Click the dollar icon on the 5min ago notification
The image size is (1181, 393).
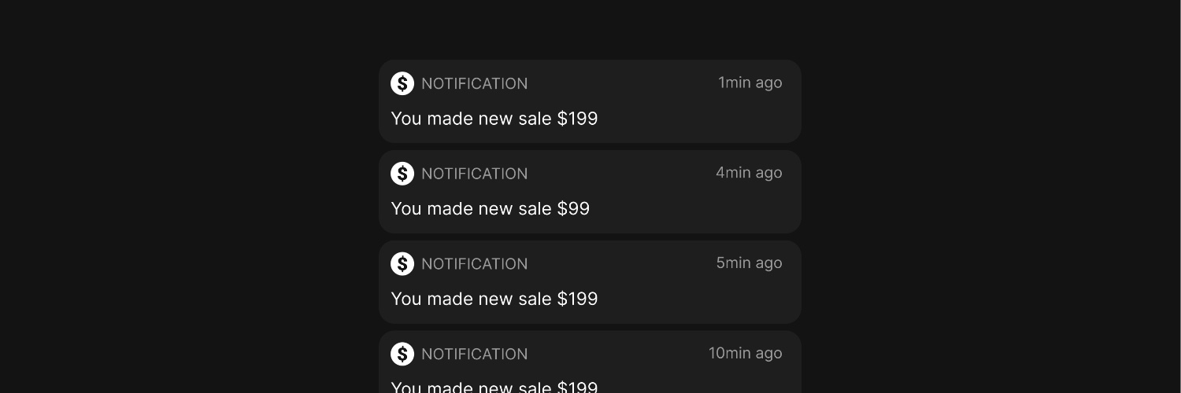point(402,264)
